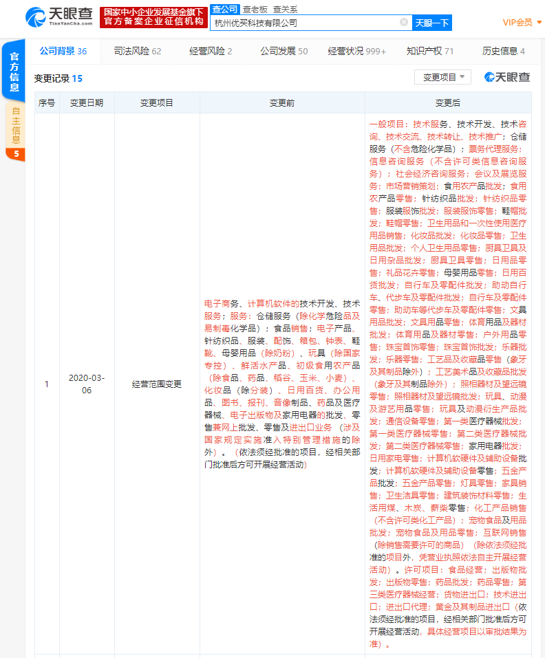545x658 pixels.
Task: Select the 查公司 search tab
Action: click(x=224, y=9)
